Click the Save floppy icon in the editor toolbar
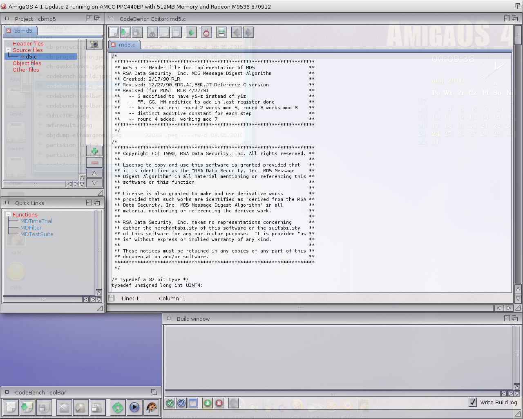523x419 pixels. point(137,32)
